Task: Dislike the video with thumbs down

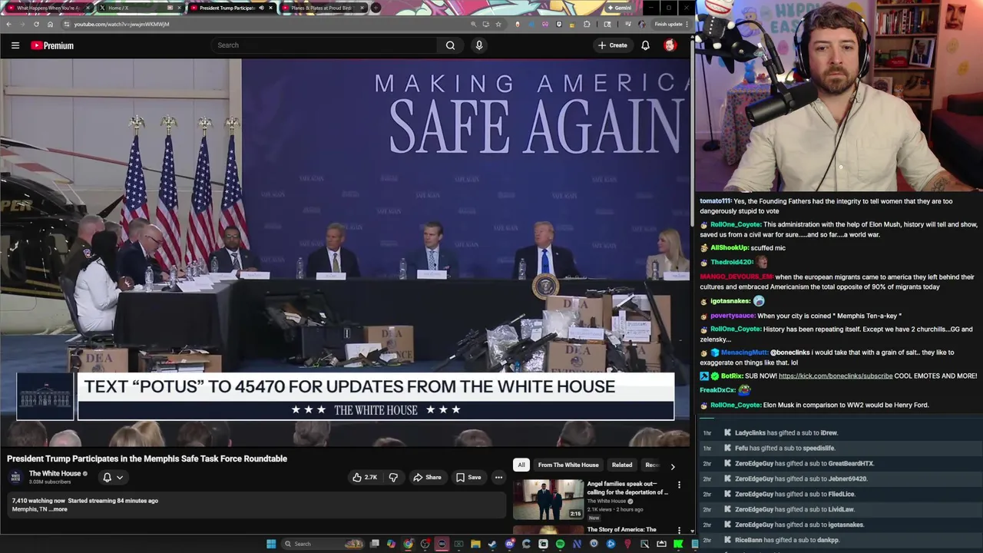Action: pos(393,477)
